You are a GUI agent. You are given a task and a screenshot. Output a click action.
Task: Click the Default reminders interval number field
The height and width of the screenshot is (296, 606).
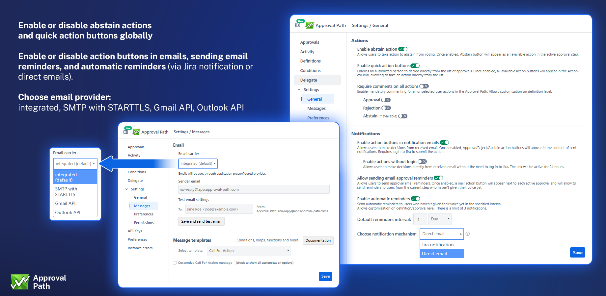pyautogui.click(x=420, y=219)
